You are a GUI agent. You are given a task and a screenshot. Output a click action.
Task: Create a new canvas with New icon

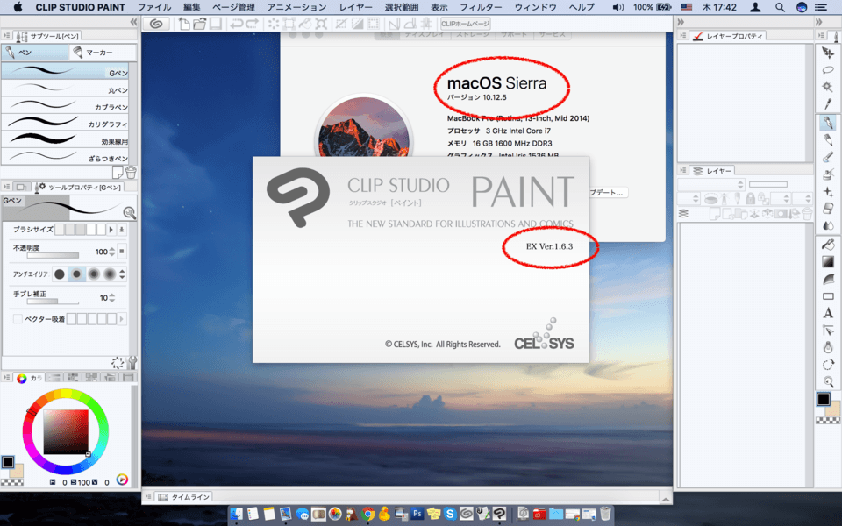(184, 24)
